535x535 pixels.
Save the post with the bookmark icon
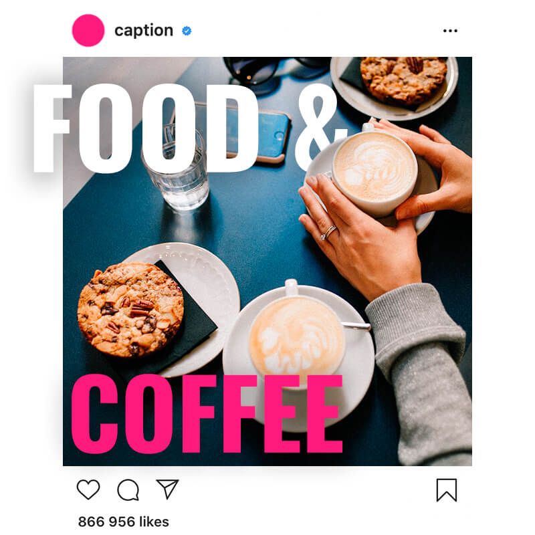pos(447,490)
